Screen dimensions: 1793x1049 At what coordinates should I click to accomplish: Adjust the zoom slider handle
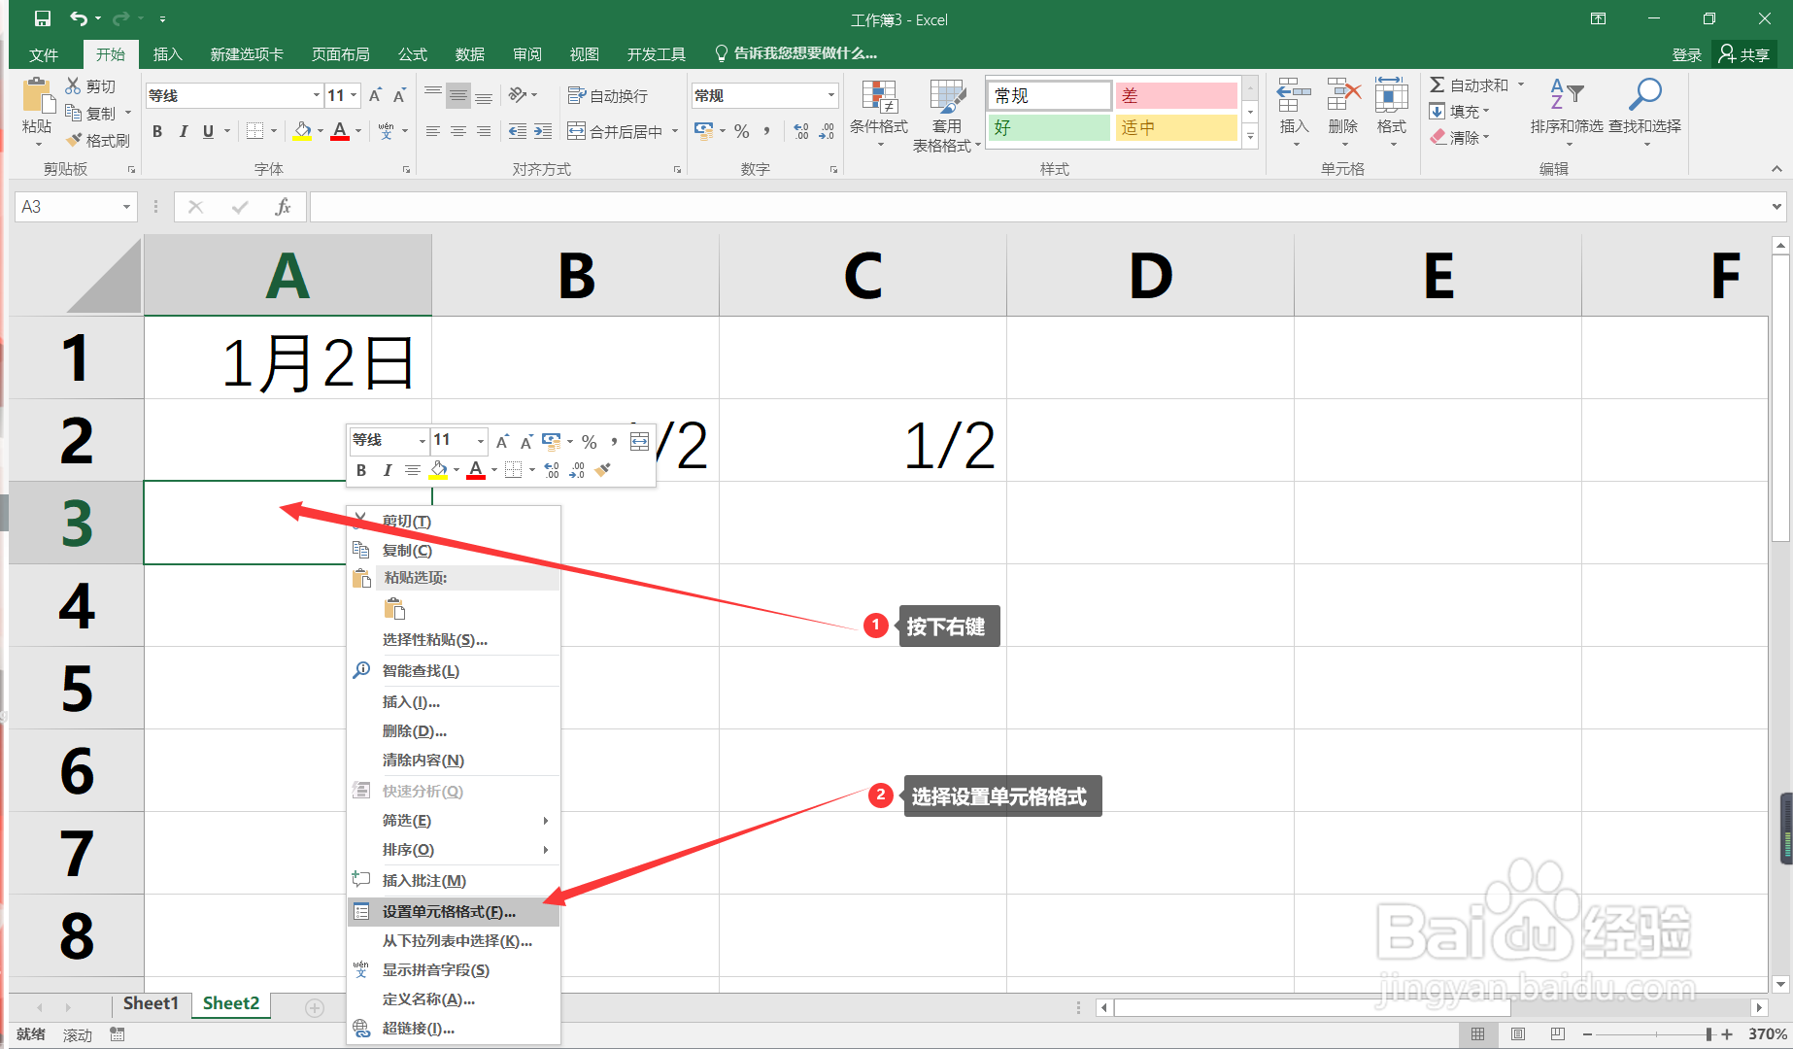point(1708,1034)
